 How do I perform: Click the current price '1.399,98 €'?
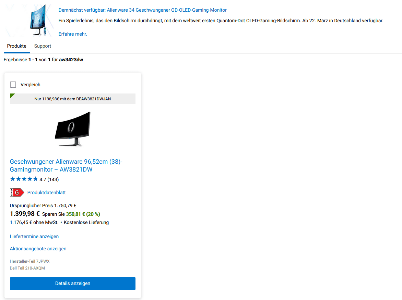coord(25,214)
